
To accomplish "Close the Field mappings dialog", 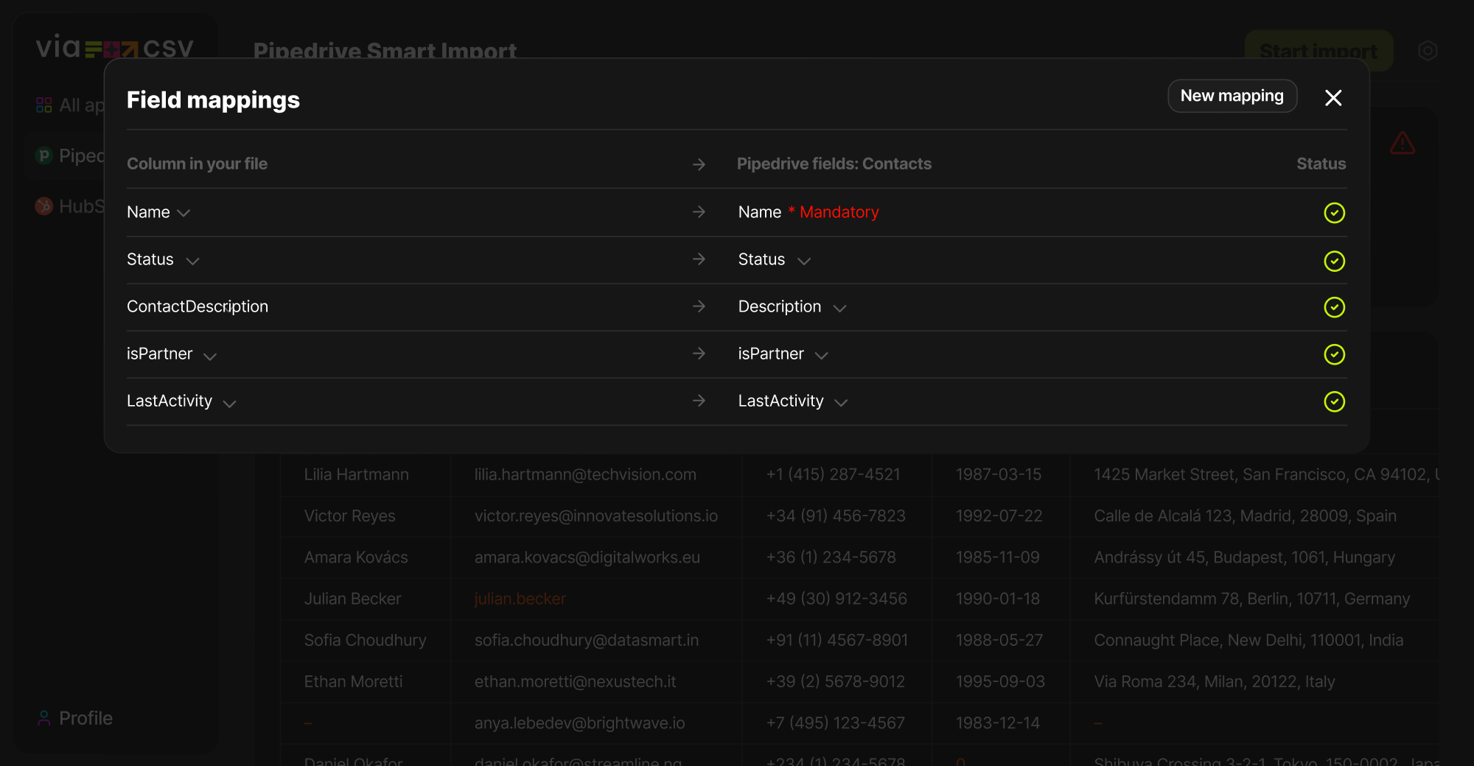I will coord(1333,98).
